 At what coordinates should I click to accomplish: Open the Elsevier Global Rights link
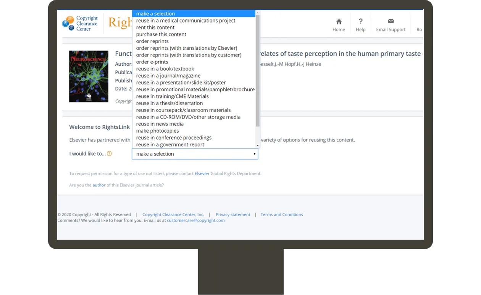pos(202,173)
